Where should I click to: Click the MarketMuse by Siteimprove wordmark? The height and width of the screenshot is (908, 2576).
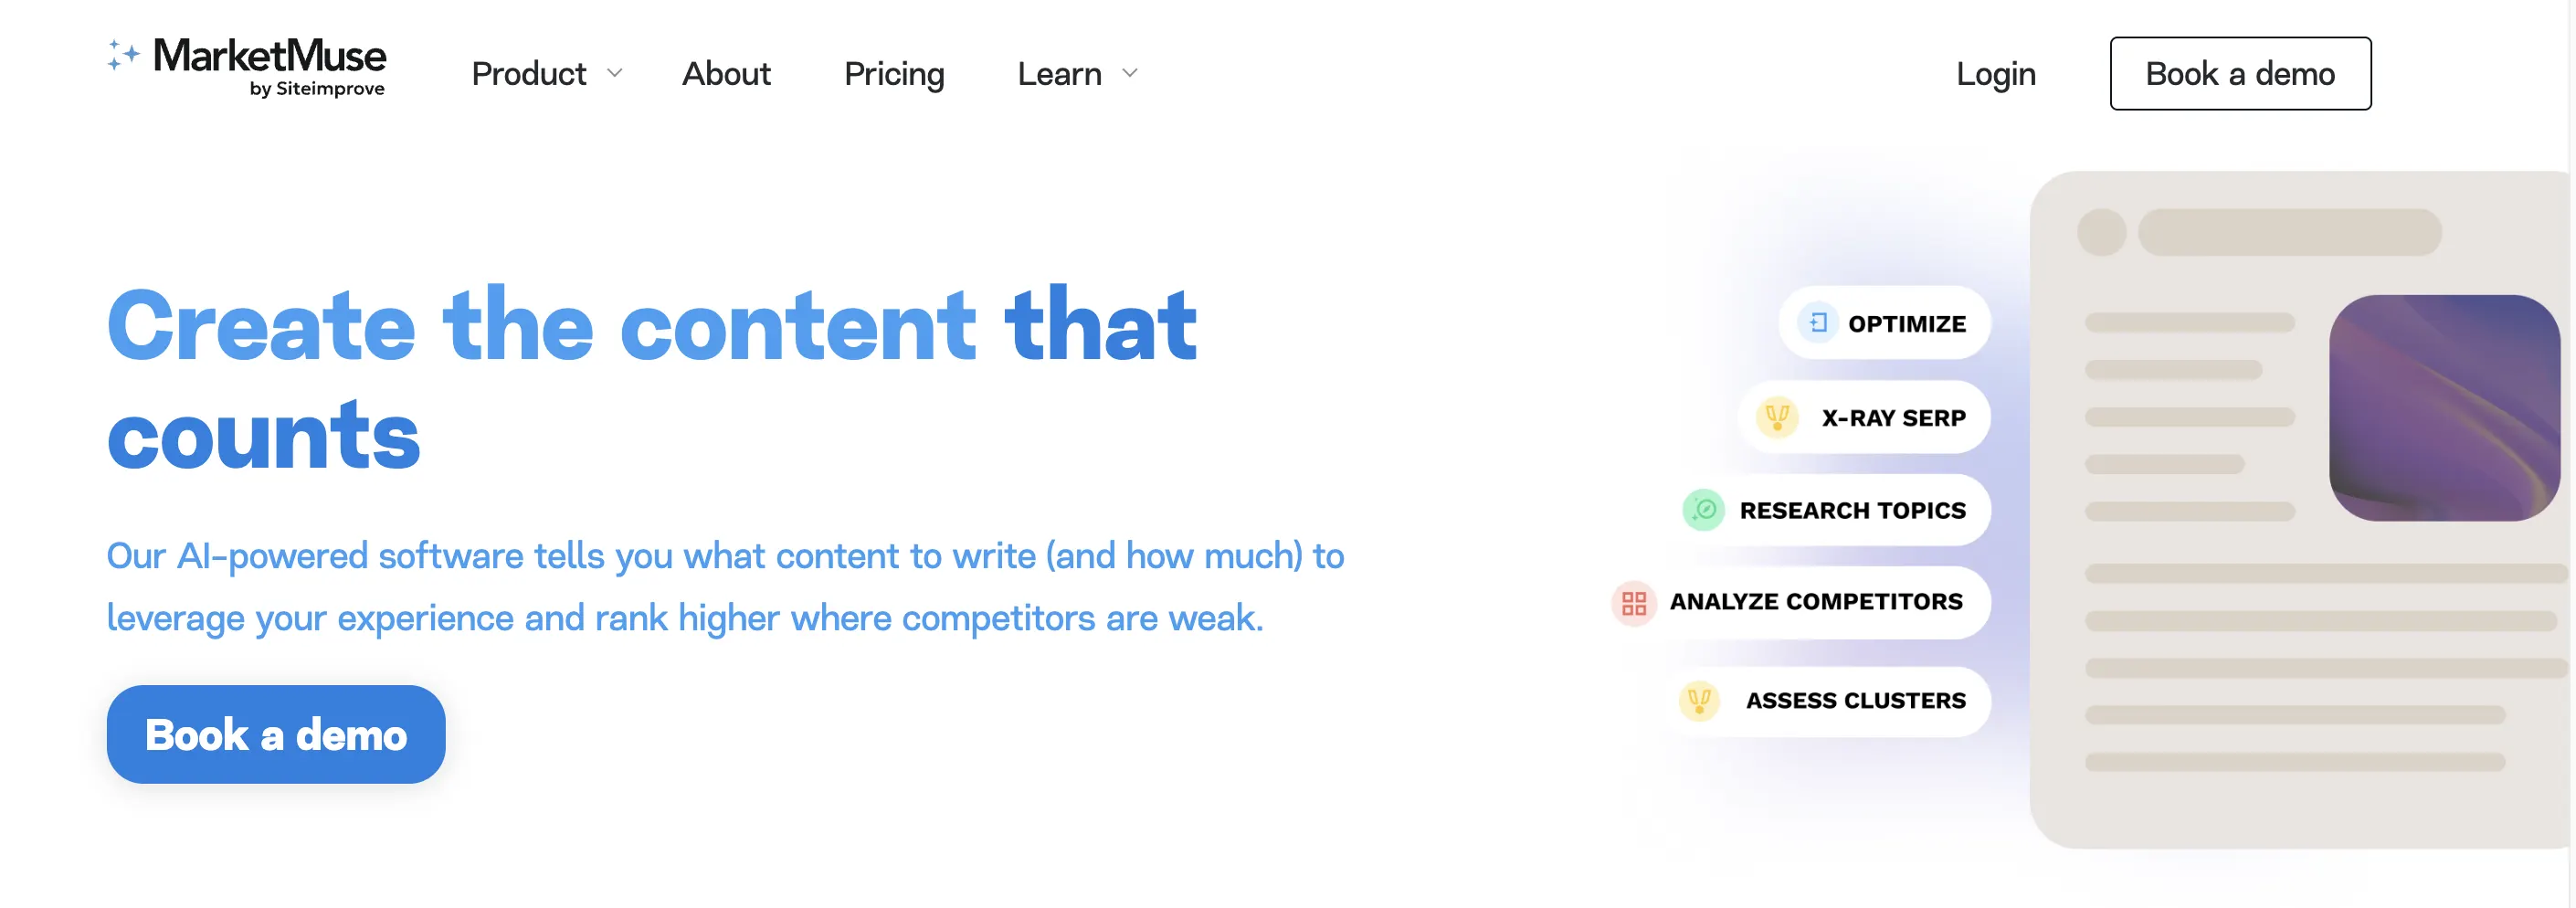269,68
